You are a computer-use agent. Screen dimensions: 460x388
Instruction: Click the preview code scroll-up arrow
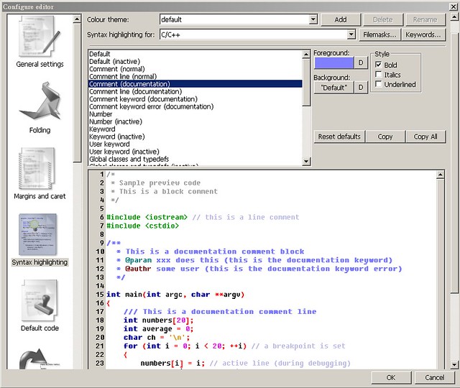pyautogui.click(x=440, y=175)
